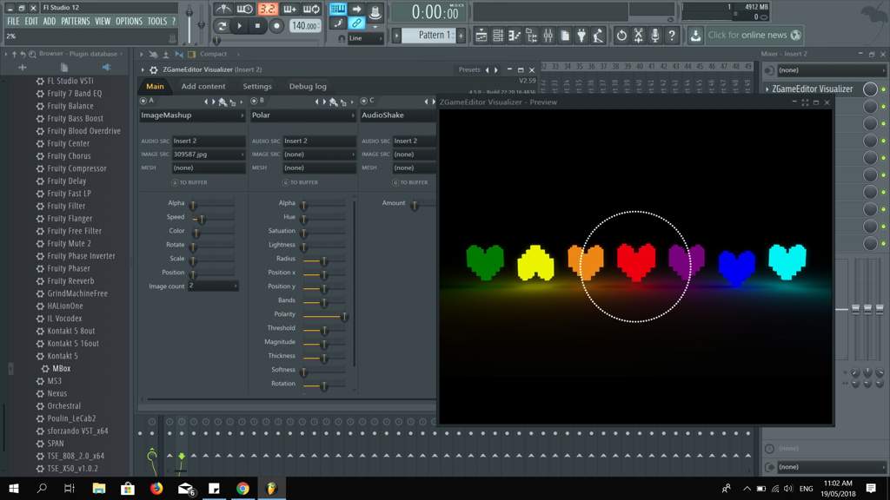Open the FILE menu
This screenshot has width=890, height=500.
click(x=13, y=21)
